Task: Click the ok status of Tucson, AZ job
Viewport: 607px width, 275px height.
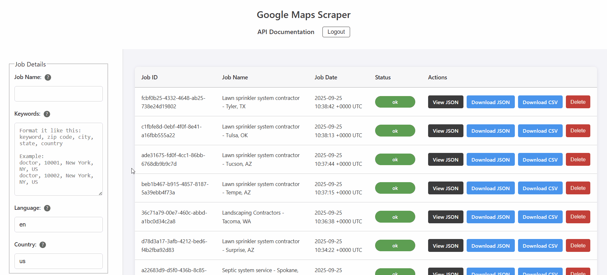Action: pos(395,159)
